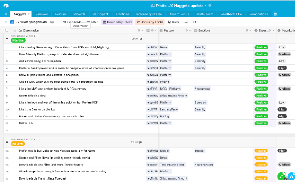This screenshot has height=182, width=295.
Task: Click the Positive group header tag
Action: click(18, 40)
